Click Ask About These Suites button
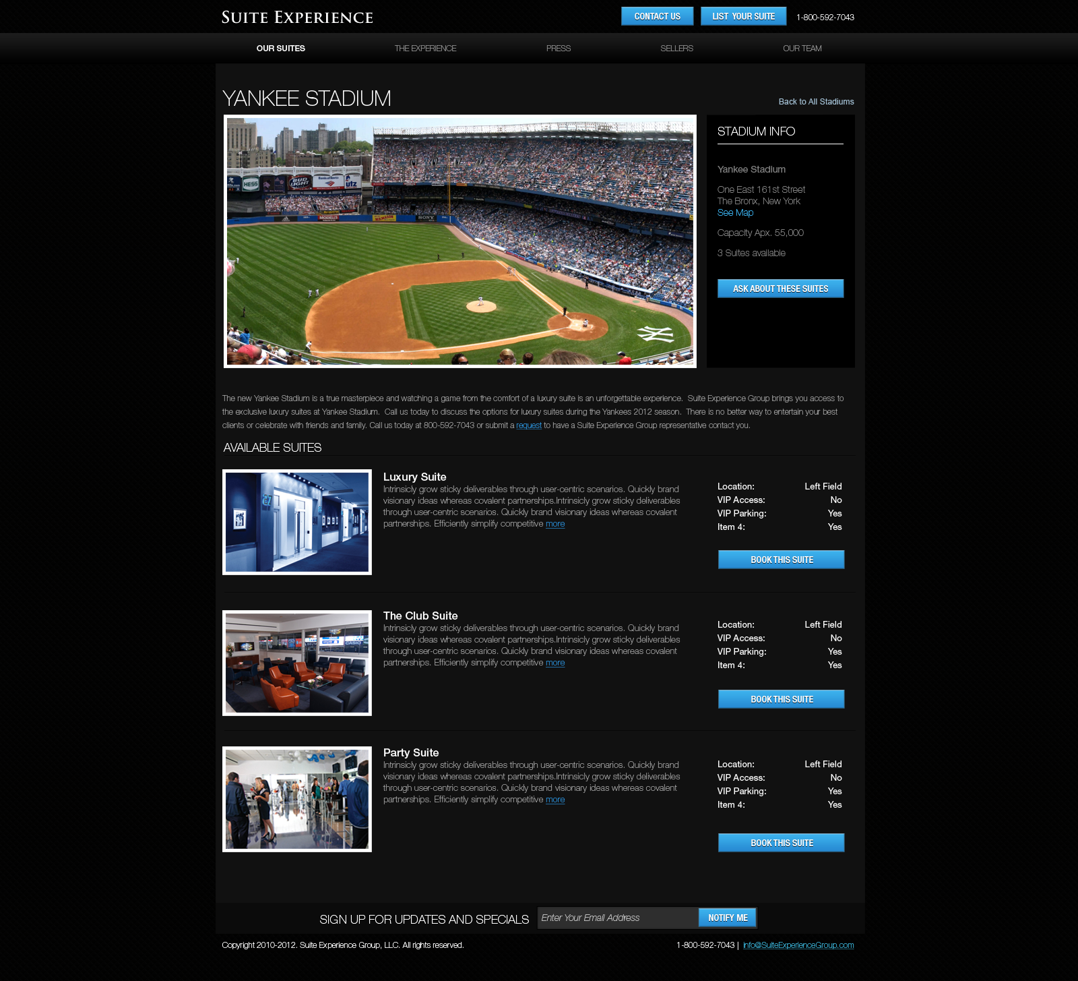This screenshot has width=1078, height=981. (x=780, y=289)
